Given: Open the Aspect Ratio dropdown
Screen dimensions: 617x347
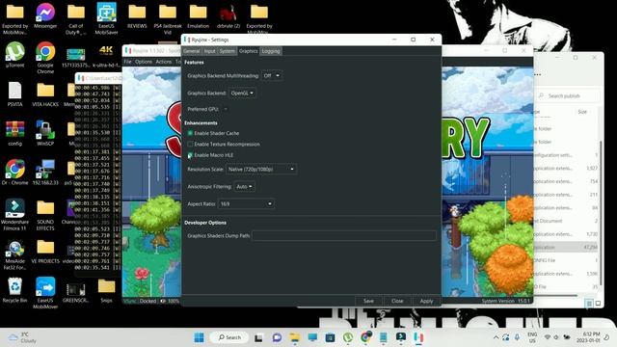Looking at the screenshot, I should click(246, 203).
